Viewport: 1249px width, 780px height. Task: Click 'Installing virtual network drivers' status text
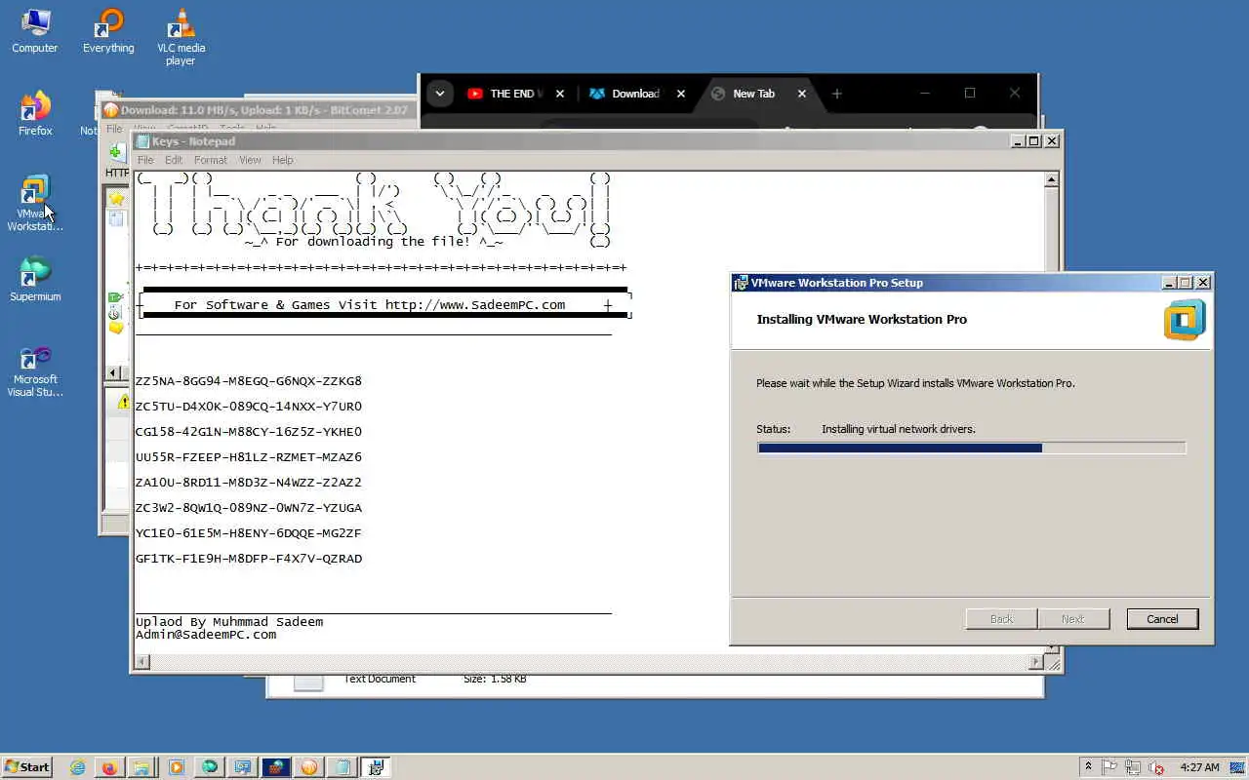(x=899, y=429)
